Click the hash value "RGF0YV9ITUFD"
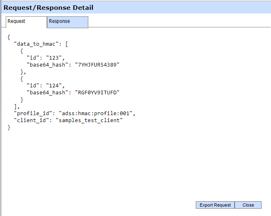This screenshot has width=271, height=216. click(98, 93)
